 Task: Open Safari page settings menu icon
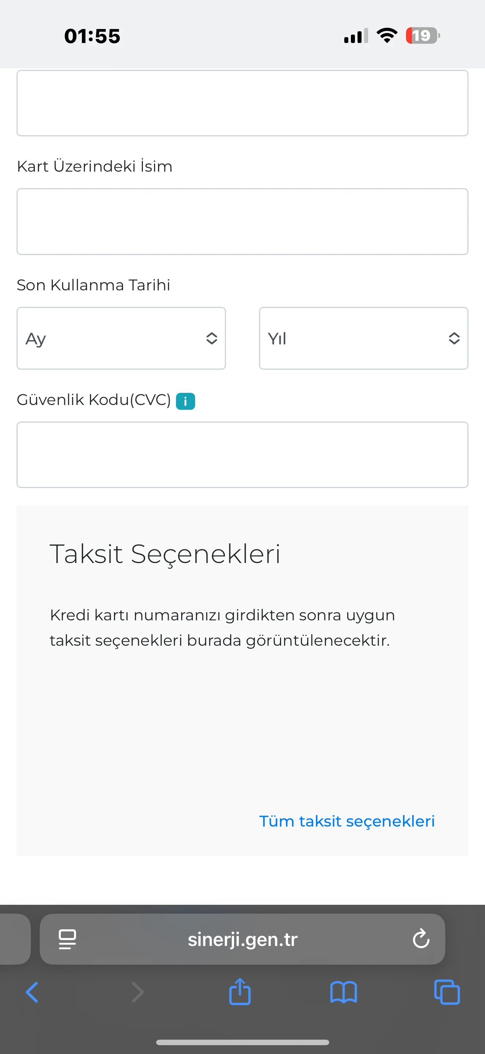[x=68, y=939]
